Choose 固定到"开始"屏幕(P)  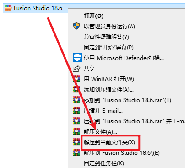click(109, 48)
